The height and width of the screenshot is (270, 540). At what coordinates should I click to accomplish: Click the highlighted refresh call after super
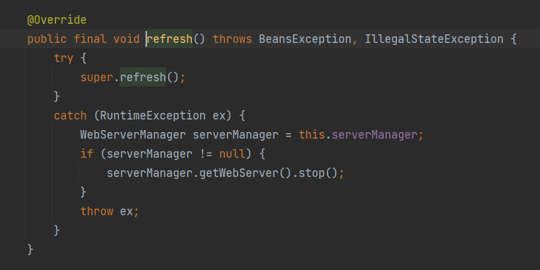tap(143, 77)
